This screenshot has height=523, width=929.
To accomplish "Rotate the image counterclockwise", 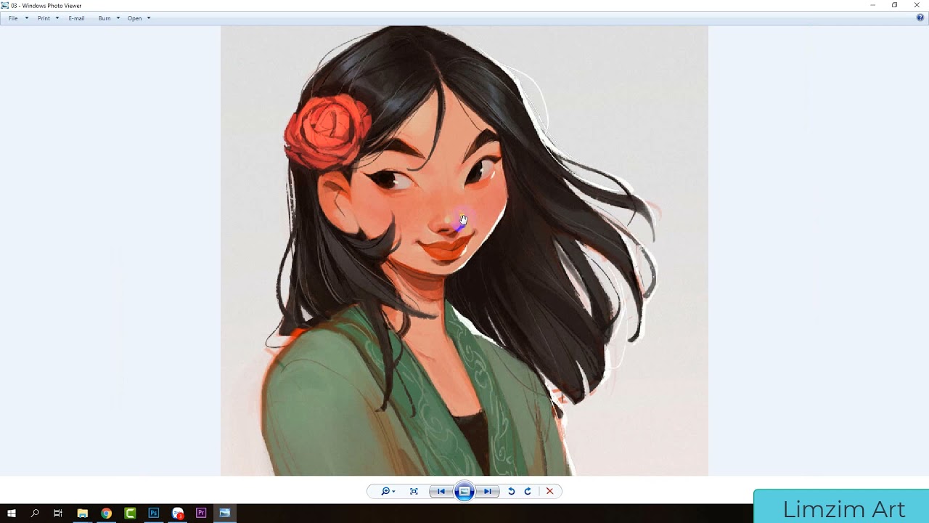I will tap(511, 492).
